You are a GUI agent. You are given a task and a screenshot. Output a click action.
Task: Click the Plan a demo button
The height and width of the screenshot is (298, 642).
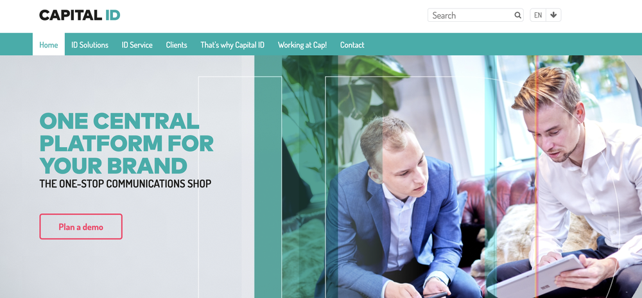tap(81, 226)
